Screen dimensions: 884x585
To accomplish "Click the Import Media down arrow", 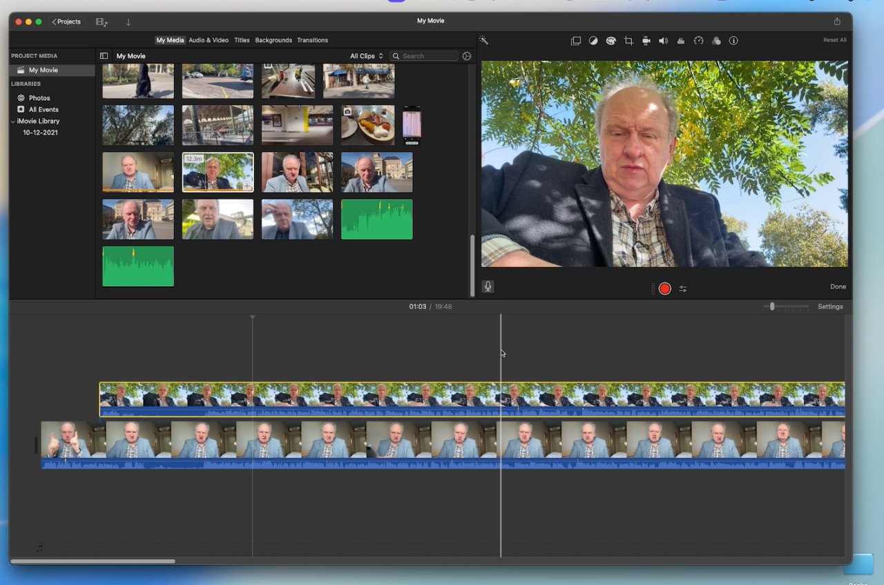I will click(128, 22).
